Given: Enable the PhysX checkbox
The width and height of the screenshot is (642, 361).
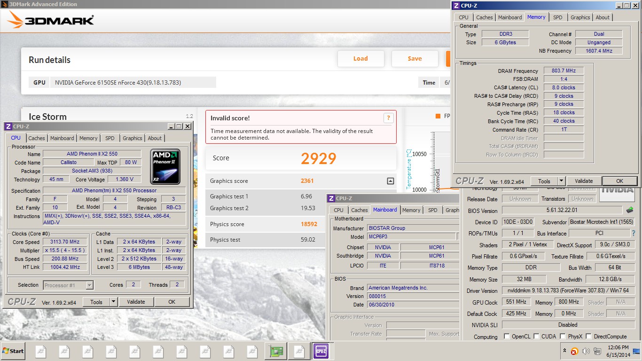Looking at the screenshot, I should (x=563, y=337).
